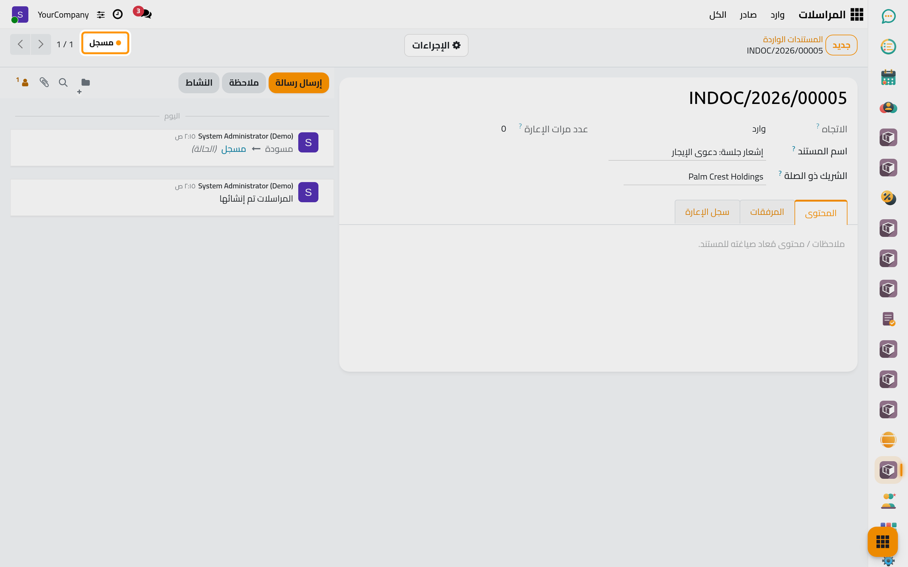Open the صادر menu in top bar
The width and height of the screenshot is (908, 567).
tap(748, 15)
